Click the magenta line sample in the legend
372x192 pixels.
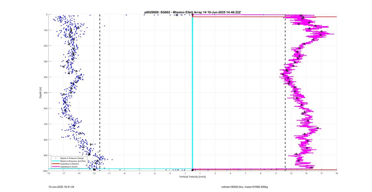(56, 166)
